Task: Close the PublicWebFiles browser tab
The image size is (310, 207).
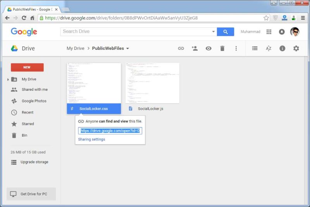Action: [x=56, y=9]
